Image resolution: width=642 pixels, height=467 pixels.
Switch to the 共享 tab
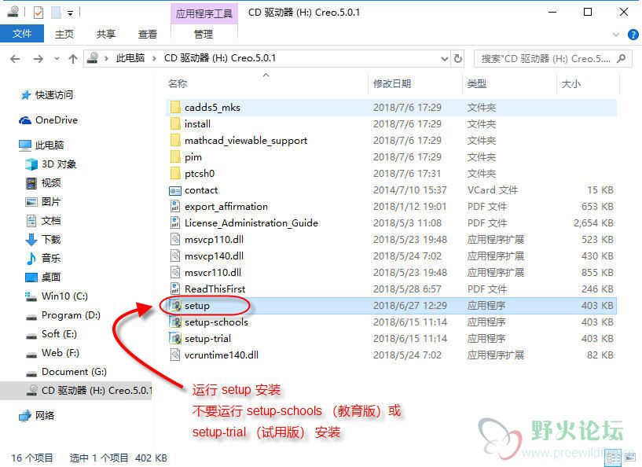(x=105, y=35)
